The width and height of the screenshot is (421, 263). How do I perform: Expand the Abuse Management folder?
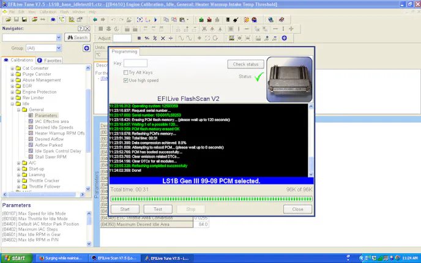click(x=12, y=80)
